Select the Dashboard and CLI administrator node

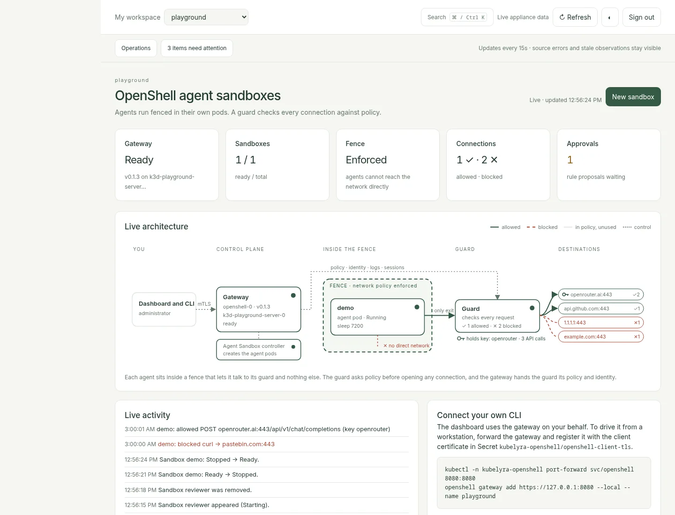(164, 309)
